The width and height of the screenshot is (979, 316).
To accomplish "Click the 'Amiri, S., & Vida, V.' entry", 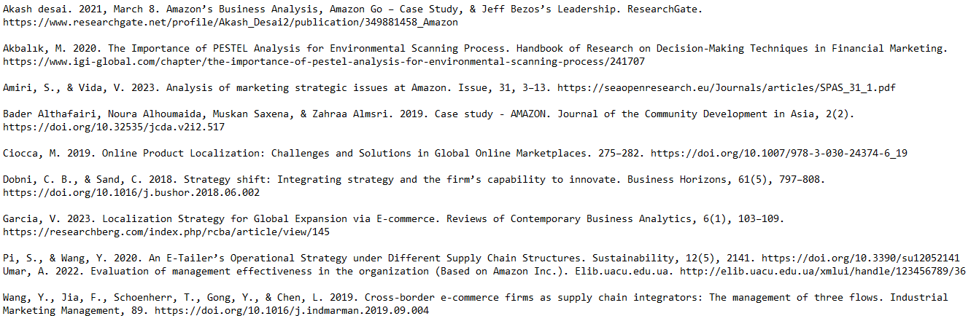I will click(x=64, y=88).
